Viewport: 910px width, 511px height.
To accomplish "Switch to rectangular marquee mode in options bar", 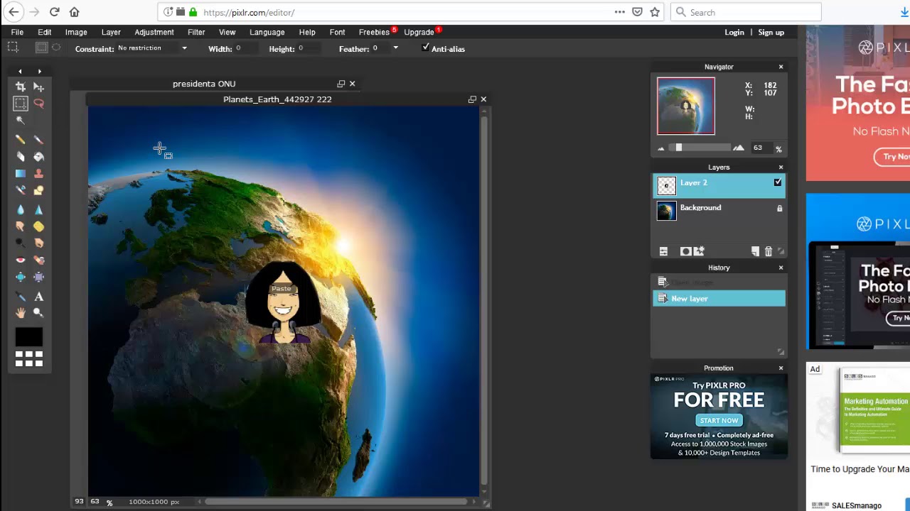I will [41, 48].
